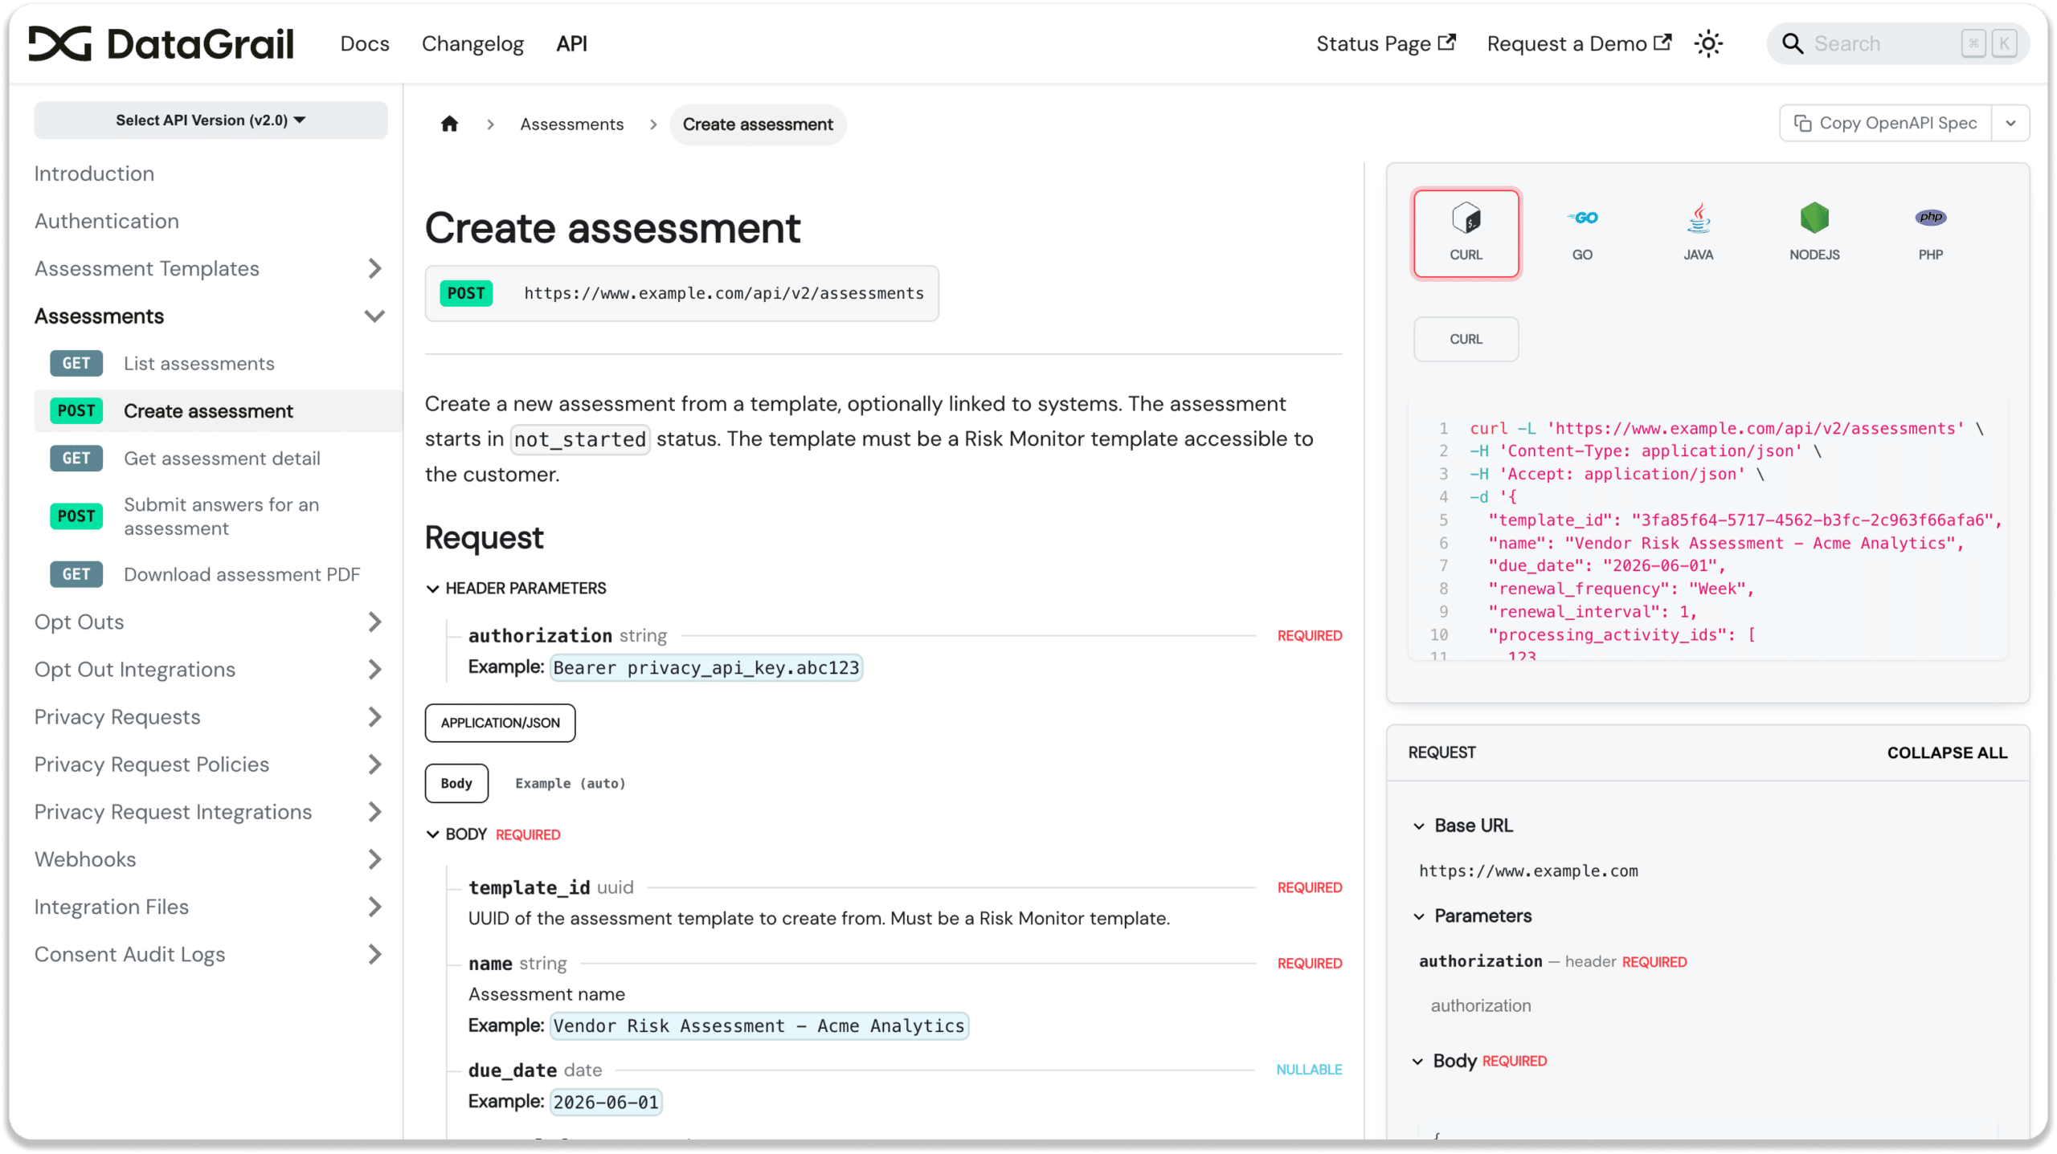Screen dimensions: 2057x1154
Task: Click the DataGrail logo
Action: [x=161, y=43]
